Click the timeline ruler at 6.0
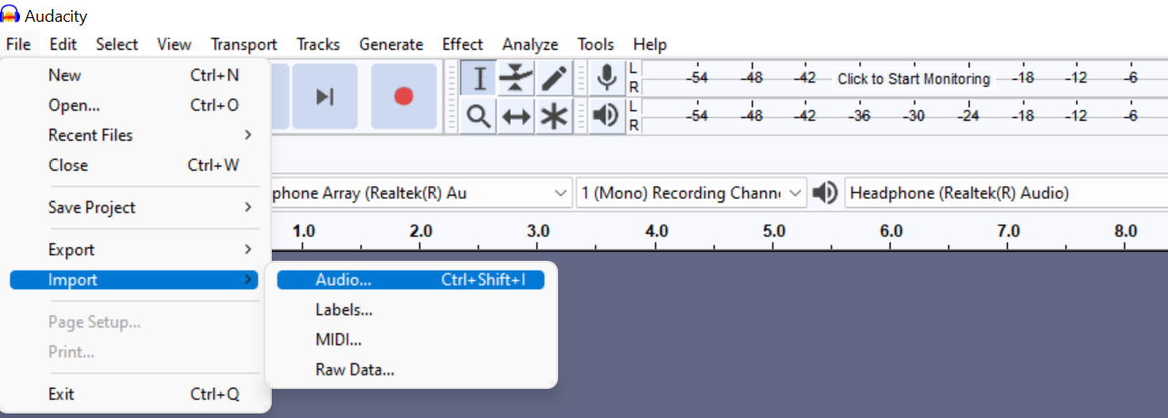1168x418 pixels. pyautogui.click(x=892, y=232)
